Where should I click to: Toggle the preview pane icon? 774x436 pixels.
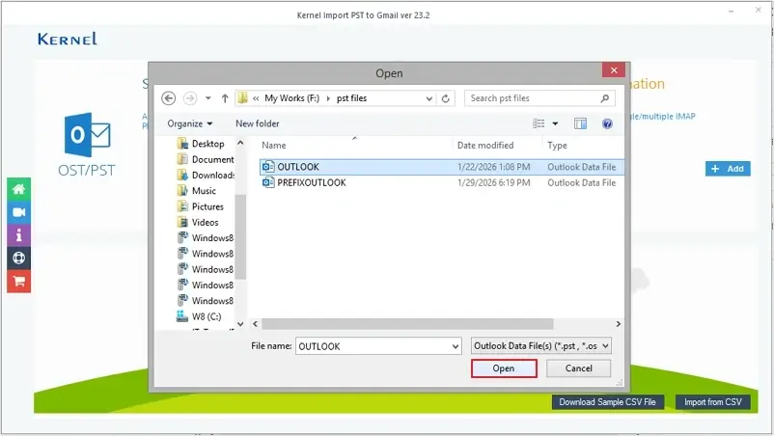pyautogui.click(x=581, y=123)
